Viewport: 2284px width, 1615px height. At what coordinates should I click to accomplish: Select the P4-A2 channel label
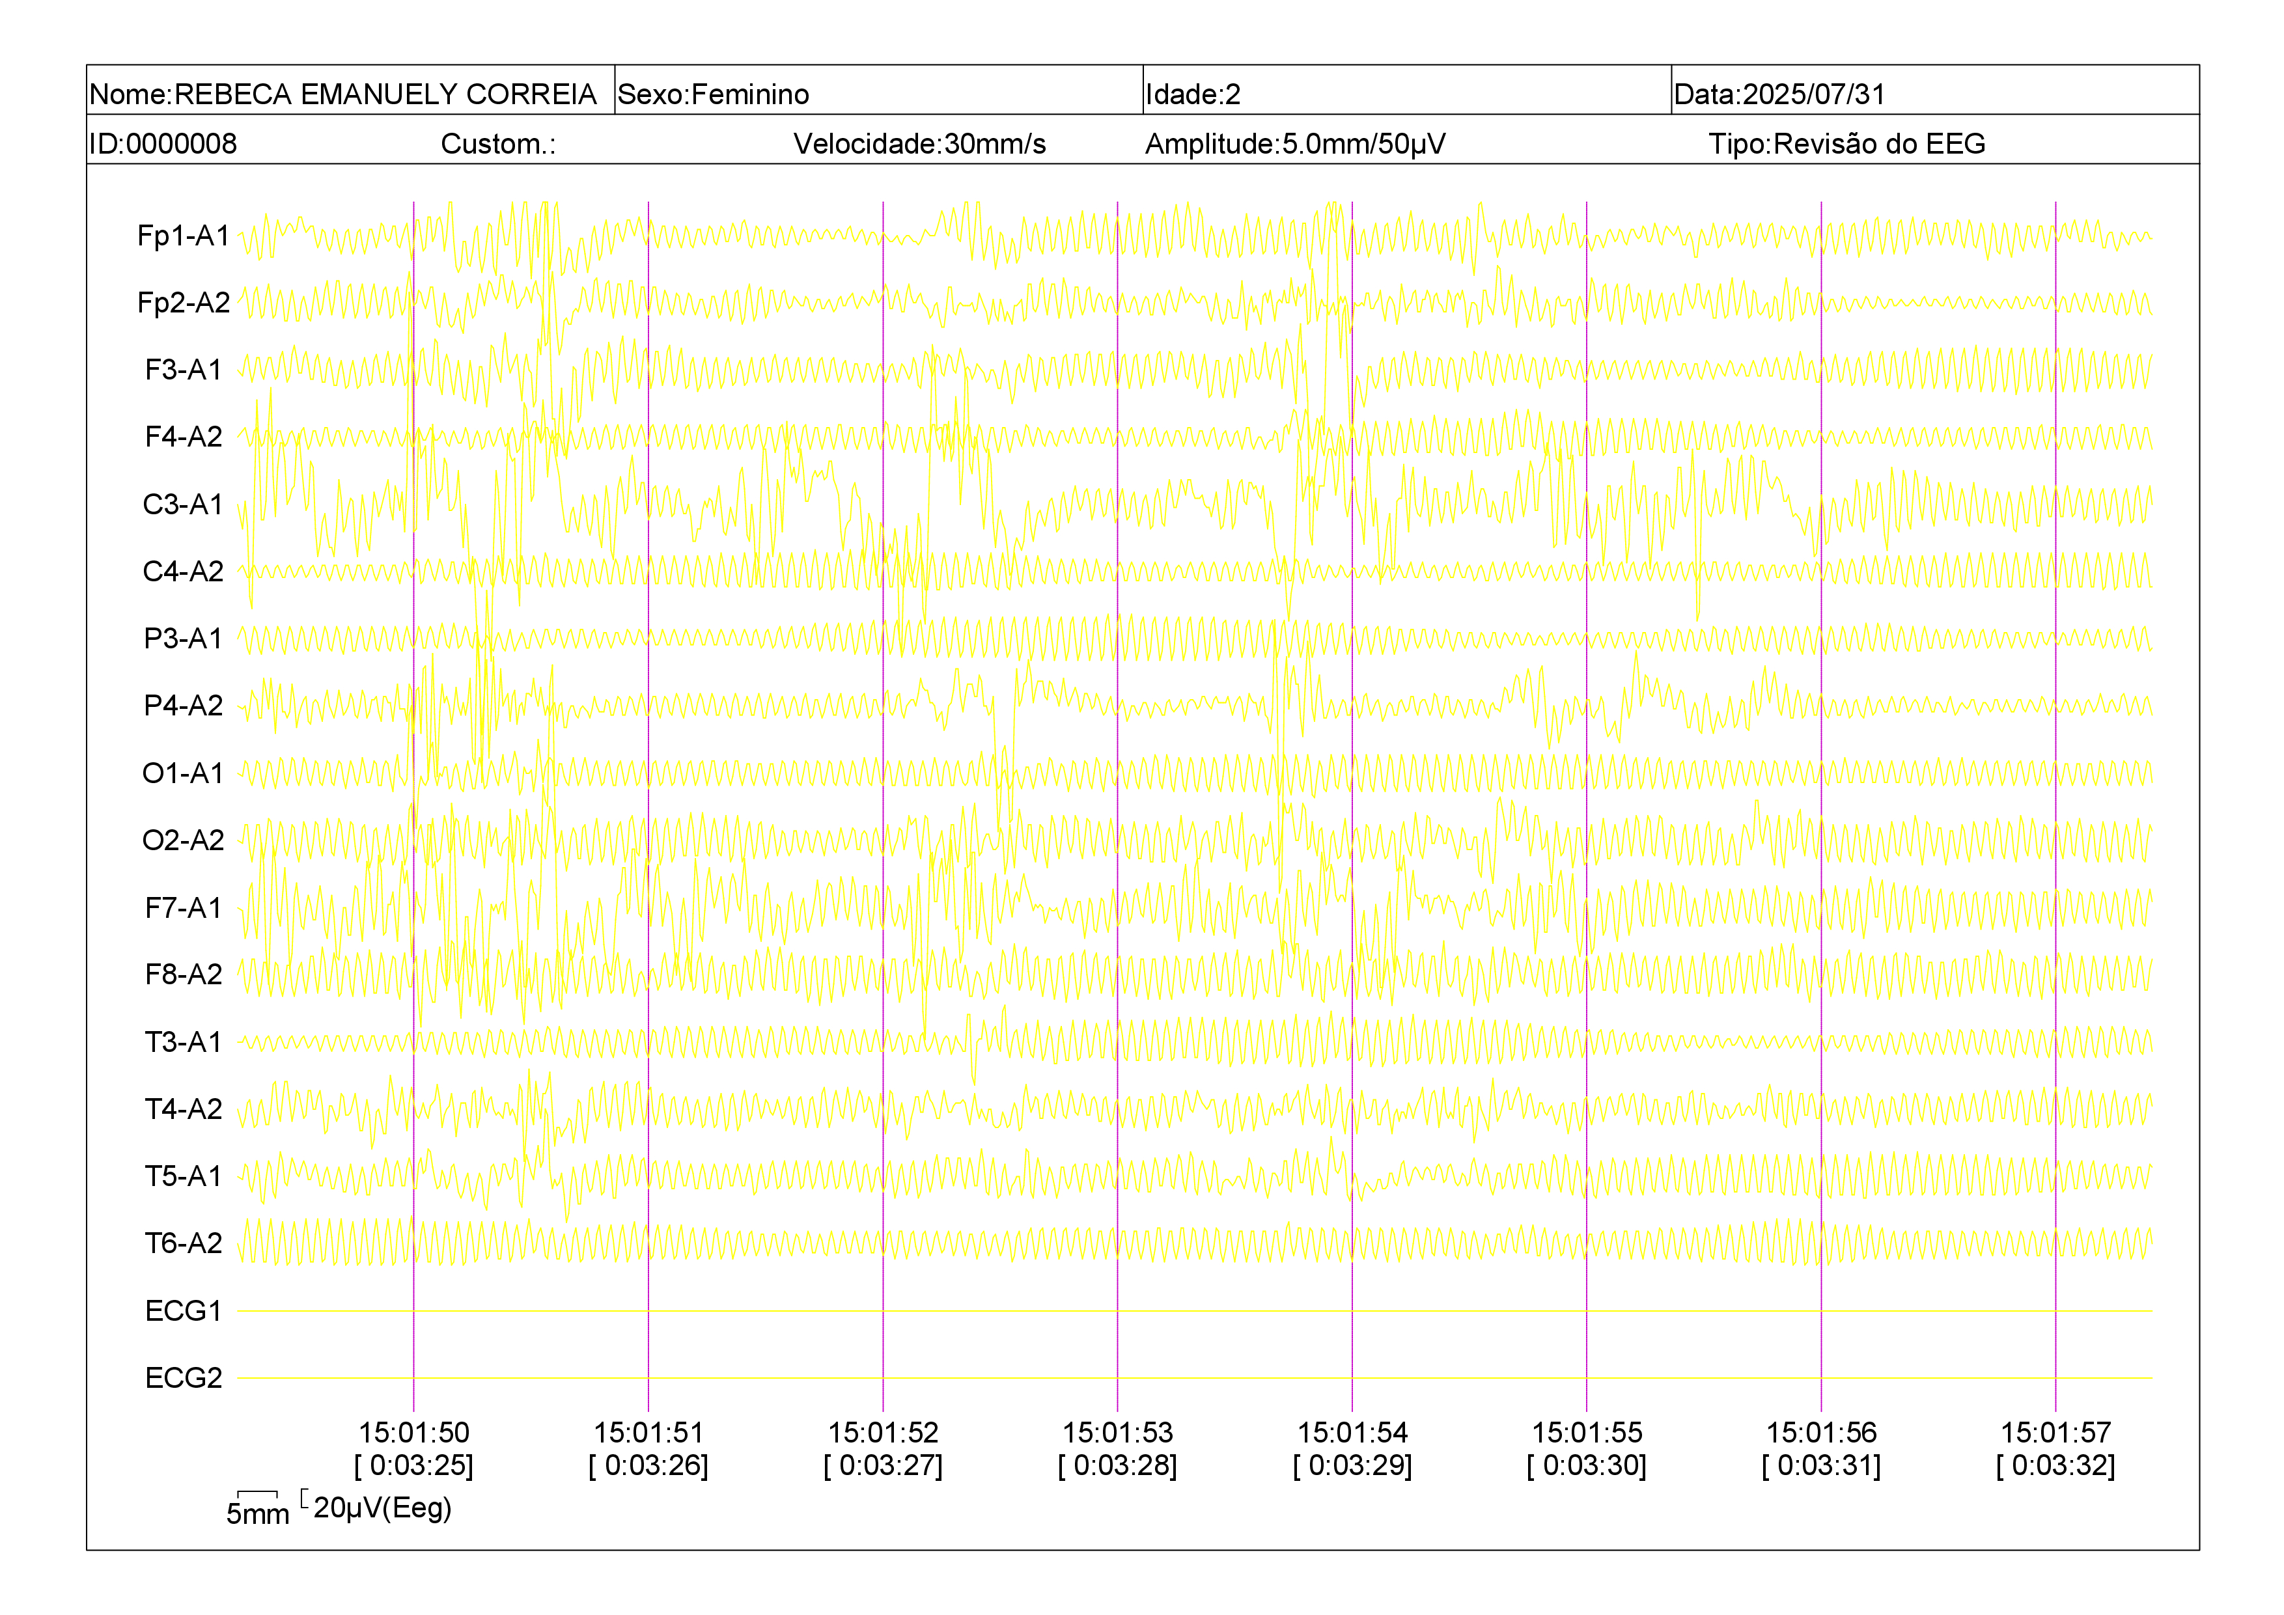(183, 706)
